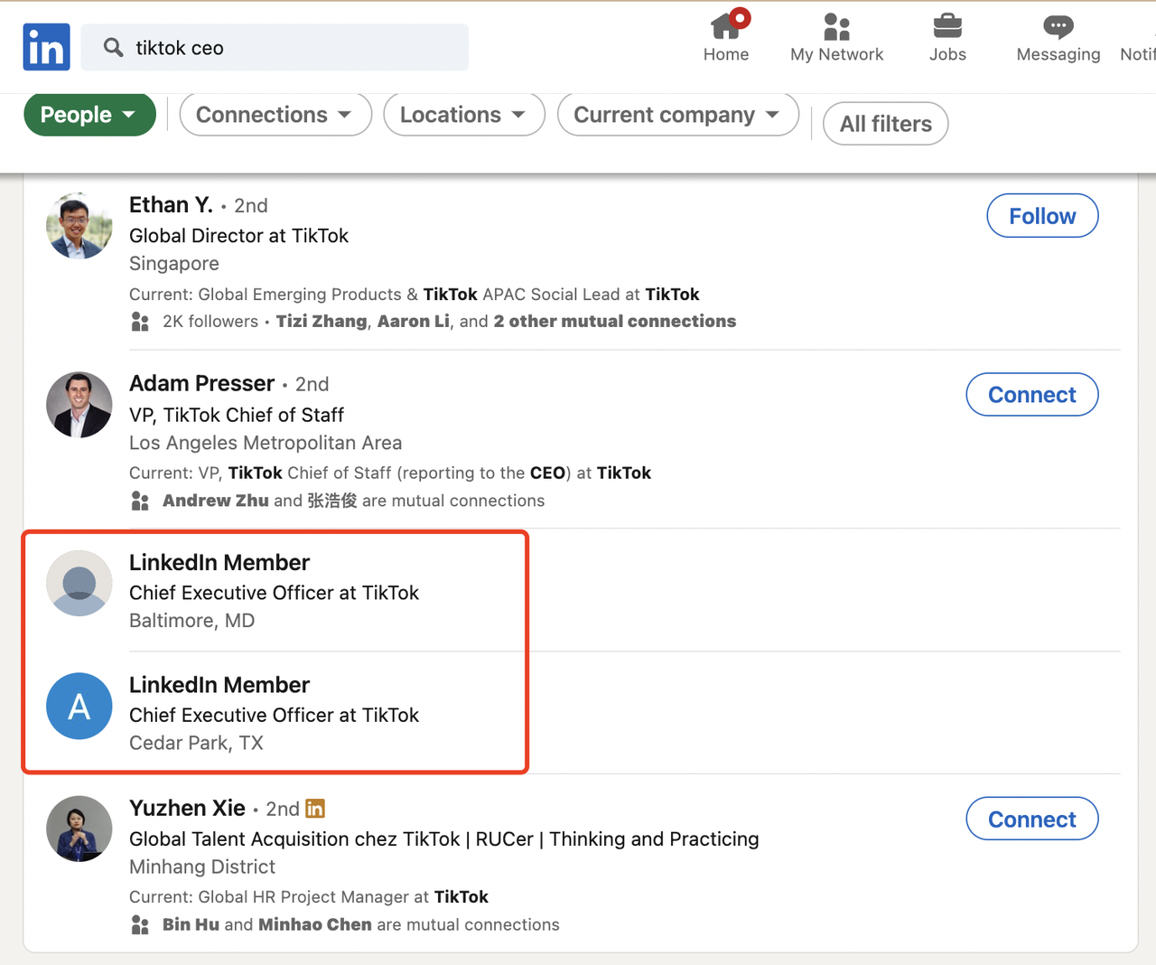The height and width of the screenshot is (965, 1156).
Task: Connect with Yuzhen Xie
Action: (1031, 820)
